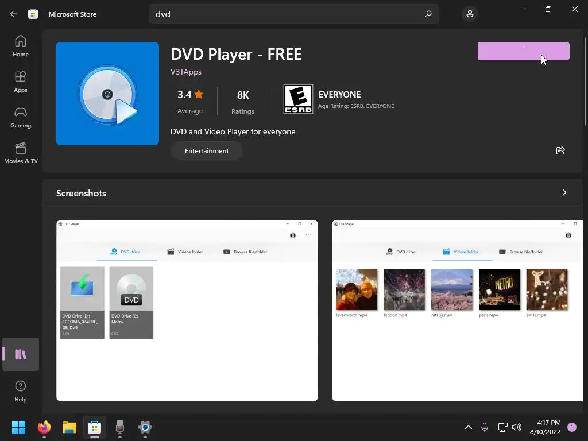Click the Entertainment category button
The width and height of the screenshot is (588, 441).
pos(207,151)
